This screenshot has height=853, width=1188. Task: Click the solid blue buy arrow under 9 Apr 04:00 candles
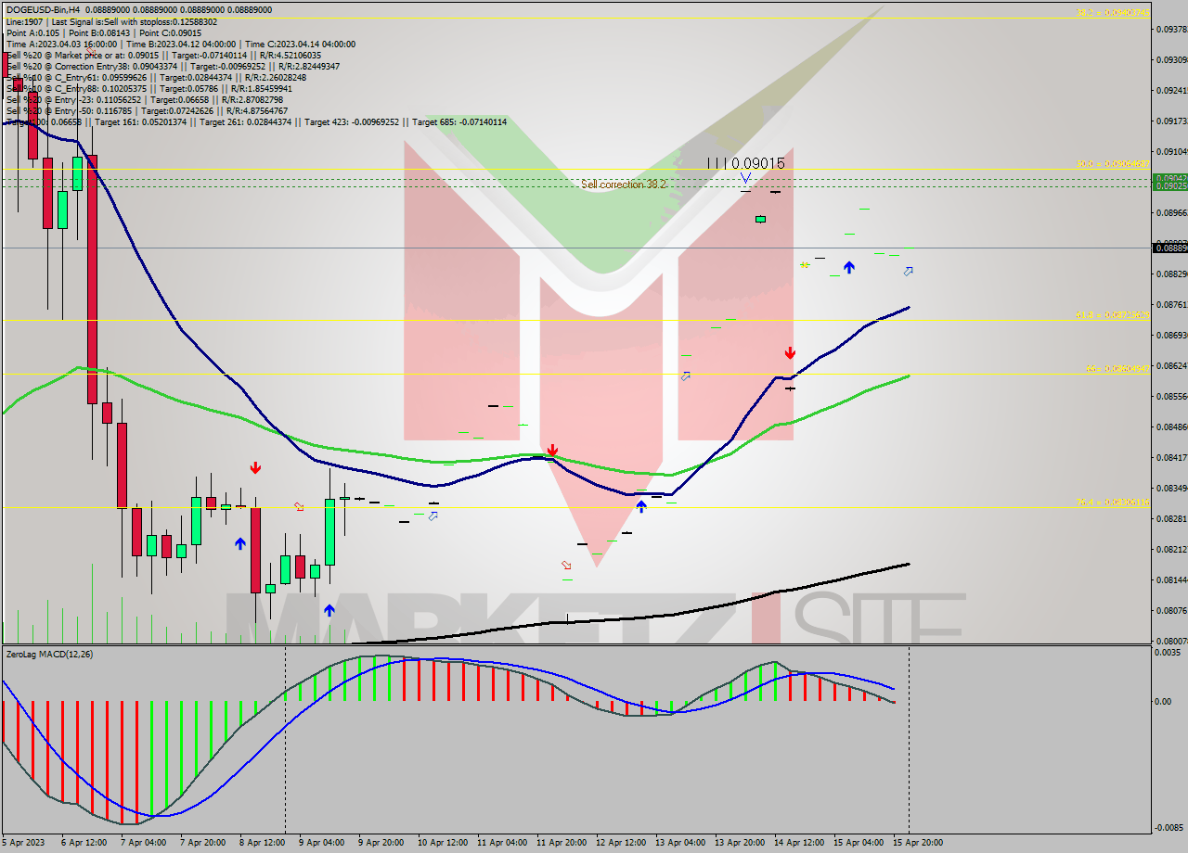329,610
